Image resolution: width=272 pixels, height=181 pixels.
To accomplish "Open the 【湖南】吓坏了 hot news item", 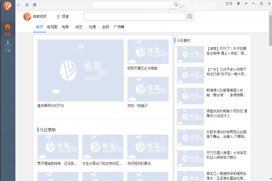I will click(x=226, y=51).
